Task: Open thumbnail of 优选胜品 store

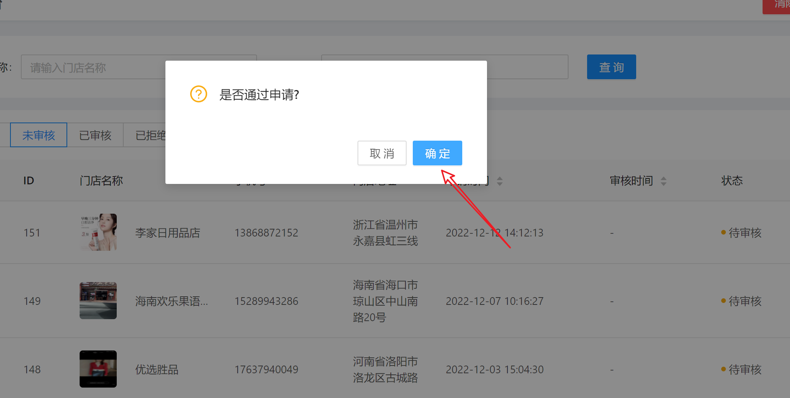Action: click(x=98, y=369)
